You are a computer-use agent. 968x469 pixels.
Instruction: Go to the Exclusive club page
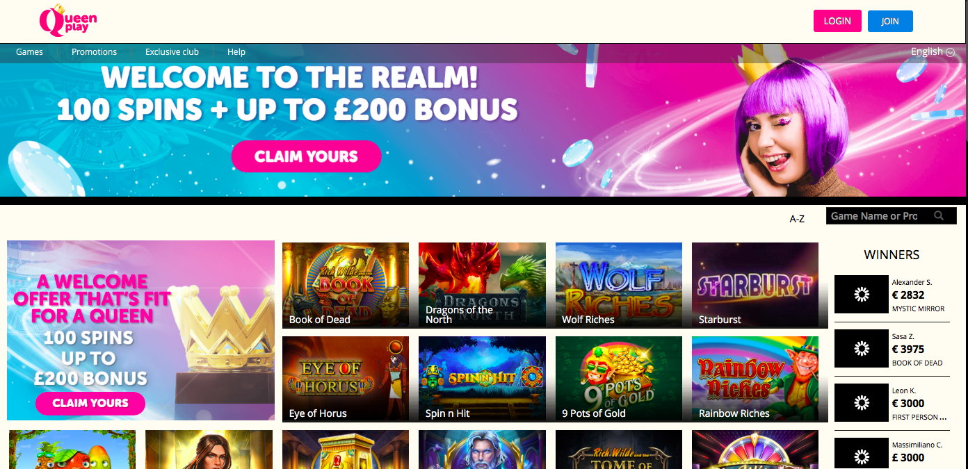(172, 51)
